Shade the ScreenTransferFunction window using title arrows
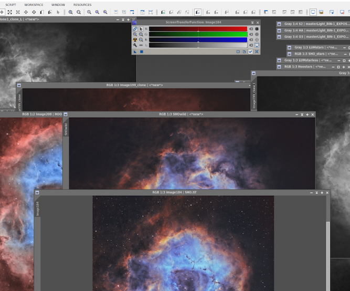The width and height of the screenshot is (350, 291). 251,23
